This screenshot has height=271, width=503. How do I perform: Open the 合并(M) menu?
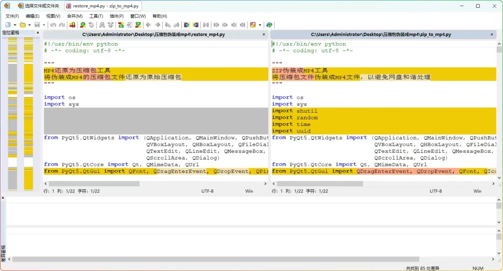coord(75,16)
